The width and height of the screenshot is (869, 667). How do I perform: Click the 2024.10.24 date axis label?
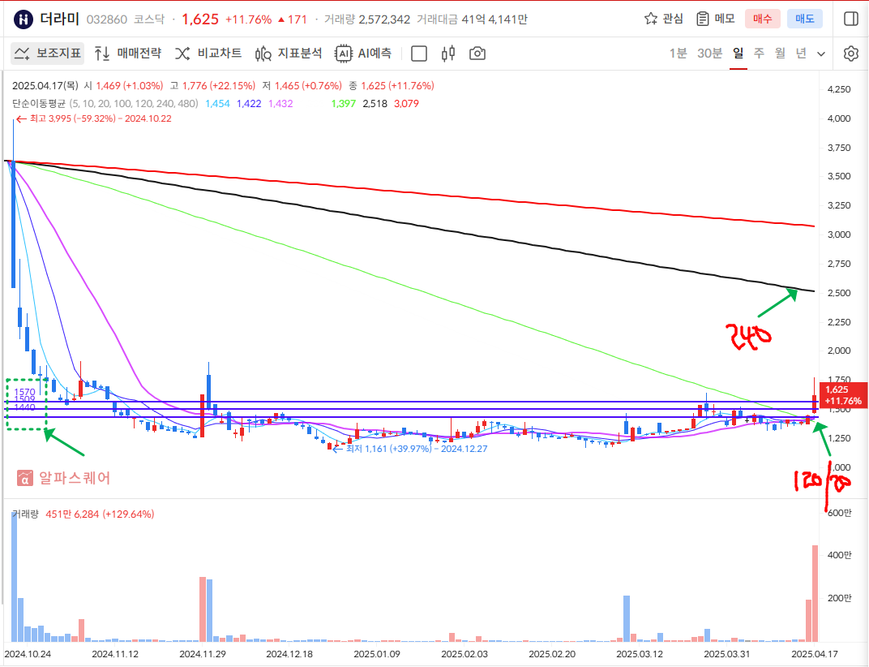click(28, 654)
